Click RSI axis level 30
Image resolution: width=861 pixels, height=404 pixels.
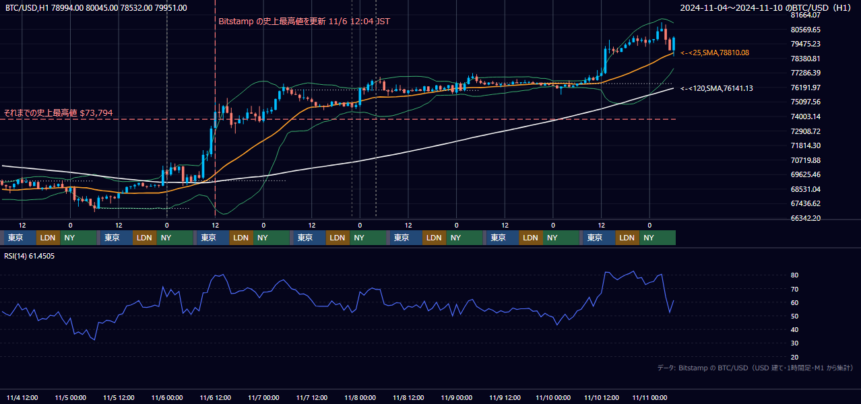click(x=794, y=343)
